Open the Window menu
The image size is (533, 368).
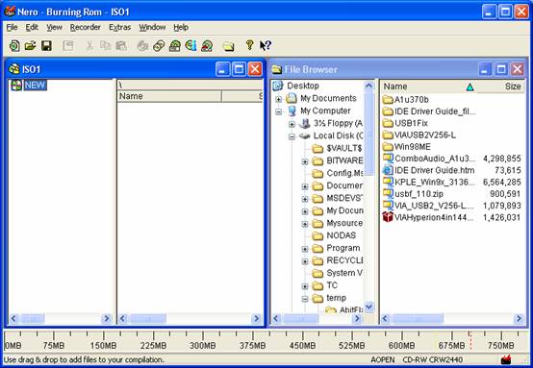152,27
